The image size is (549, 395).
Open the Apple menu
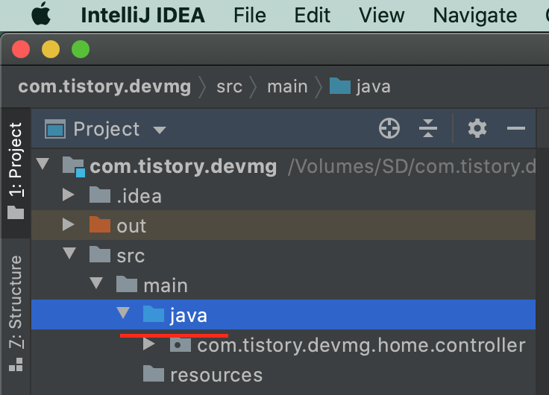[41, 14]
